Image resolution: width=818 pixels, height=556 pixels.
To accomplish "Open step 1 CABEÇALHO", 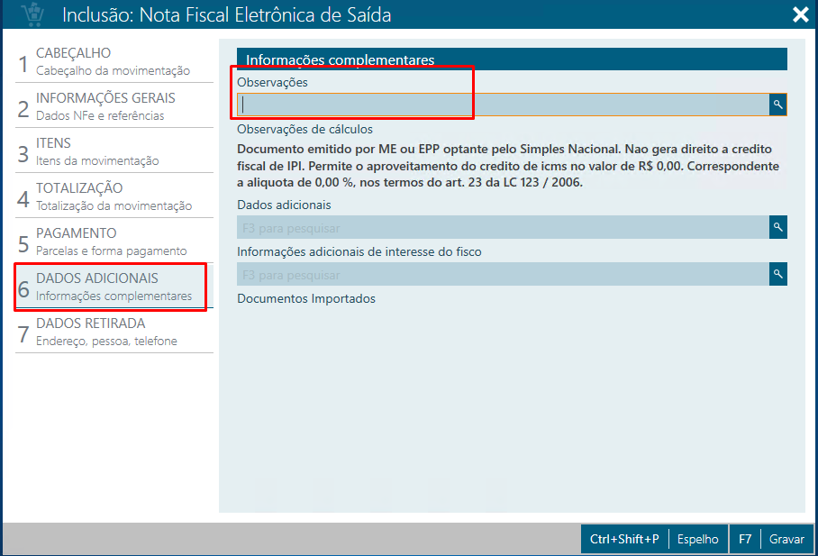I will point(114,61).
